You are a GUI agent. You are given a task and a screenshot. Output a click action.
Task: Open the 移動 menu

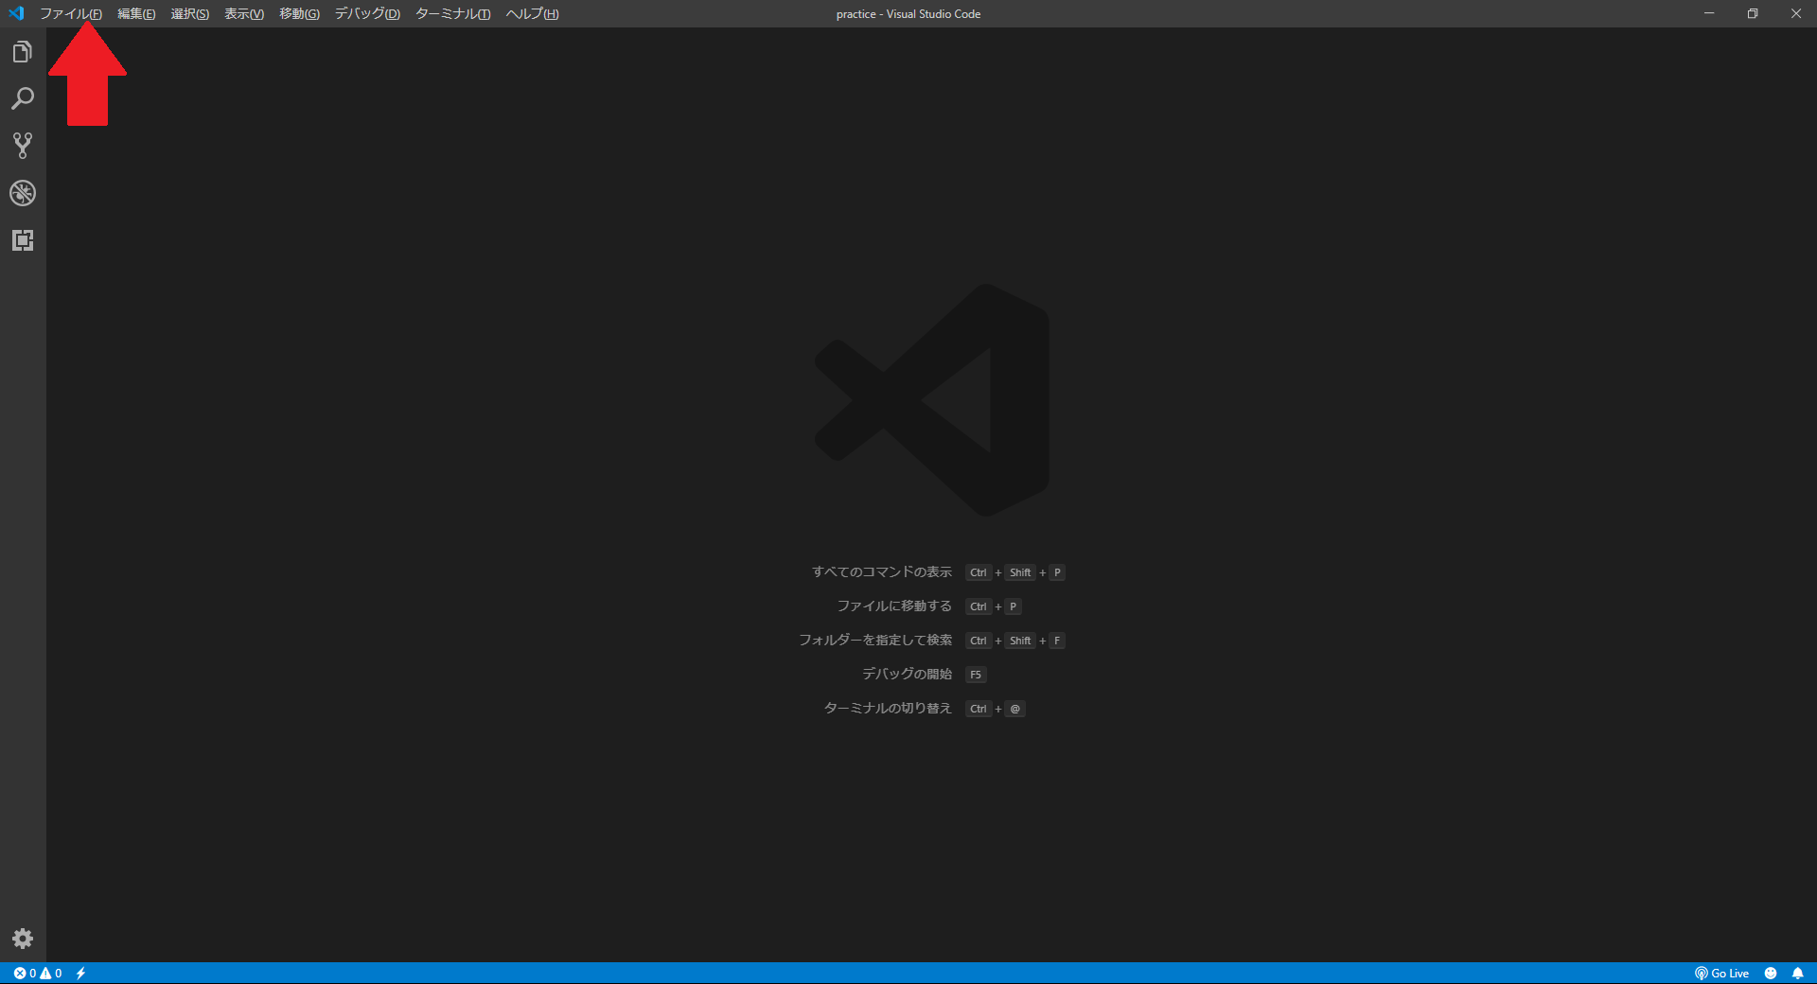(x=299, y=13)
